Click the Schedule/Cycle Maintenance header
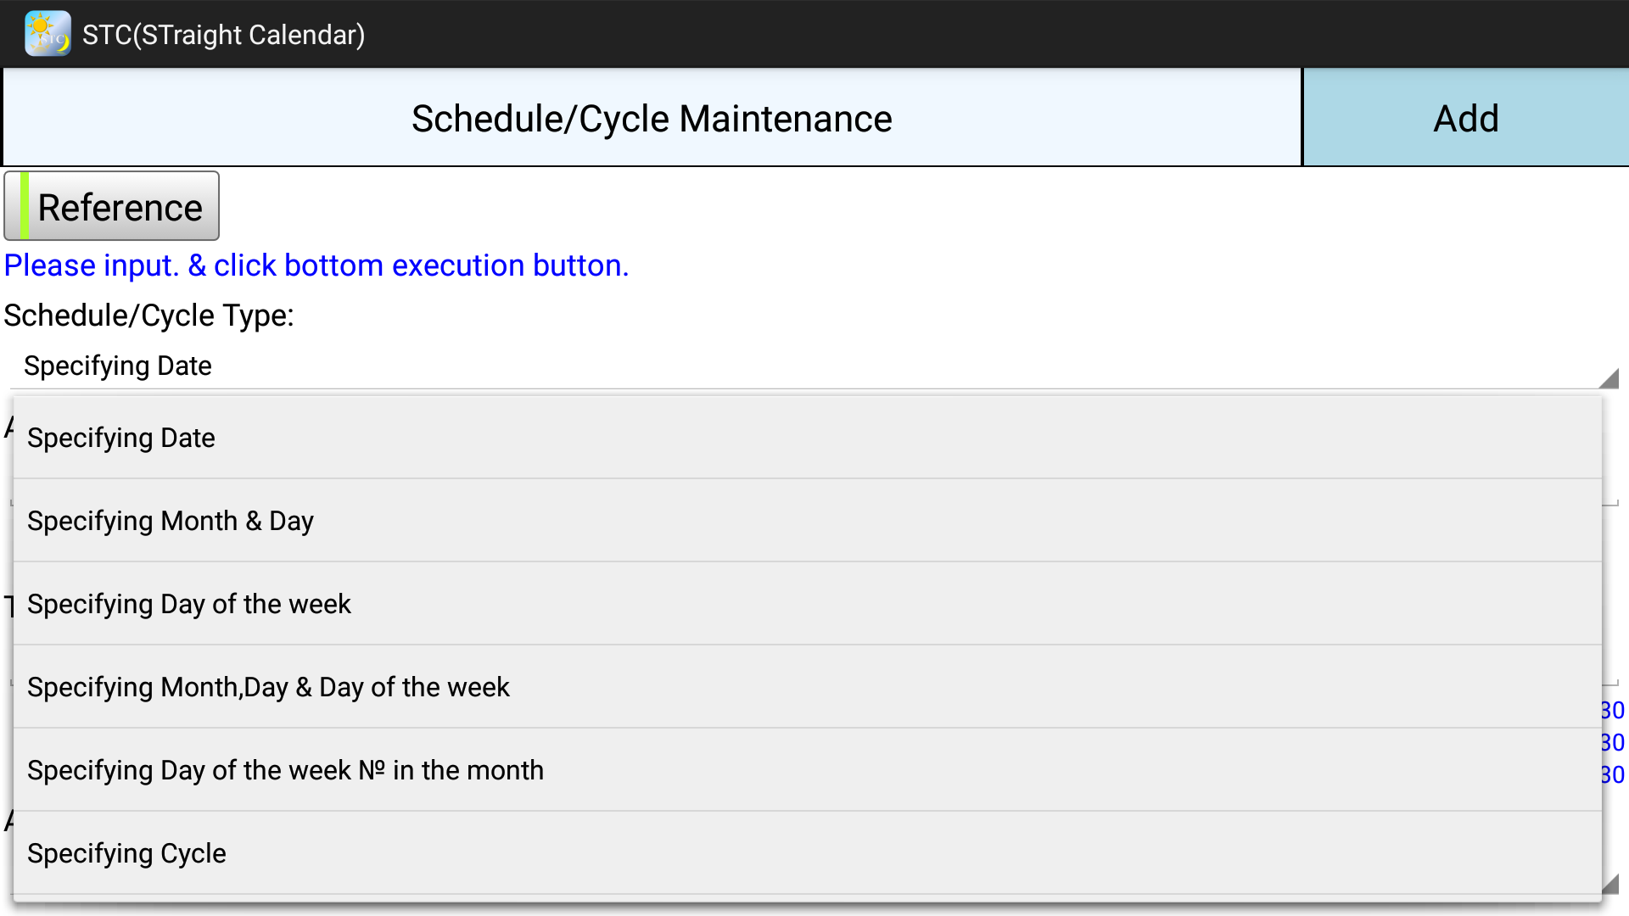The image size is (1629, 916). click(x=652, y=119)
